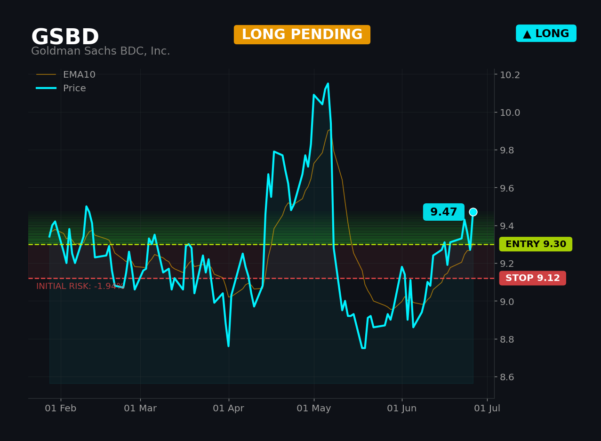Click the 01 Mar x-axis label

(x=140, y=409)
